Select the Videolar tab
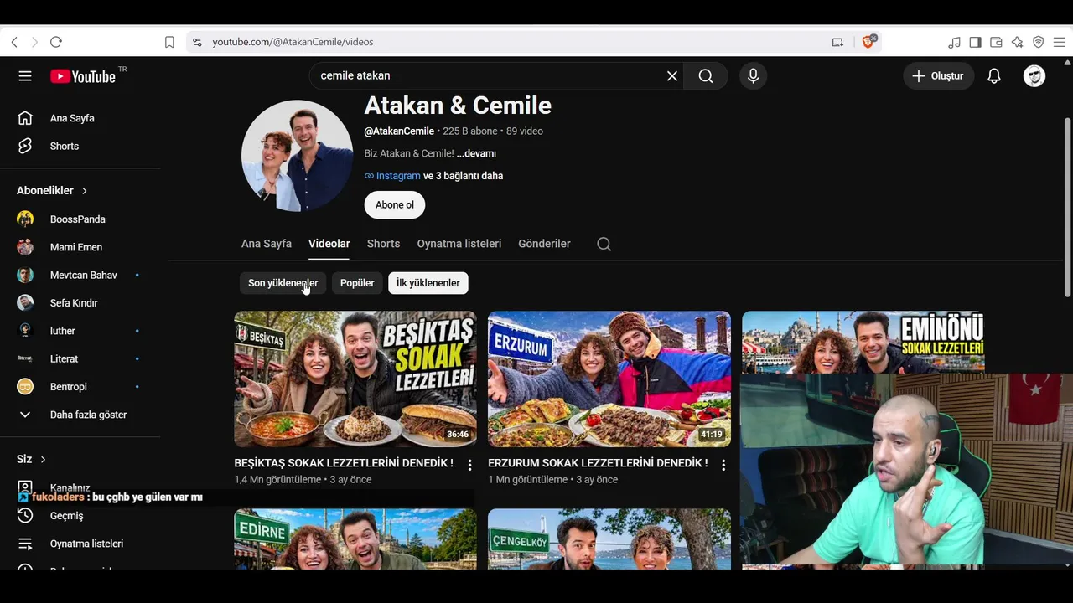The height and width of the screenshot is (603, 1073). click(x=329, y=244)
